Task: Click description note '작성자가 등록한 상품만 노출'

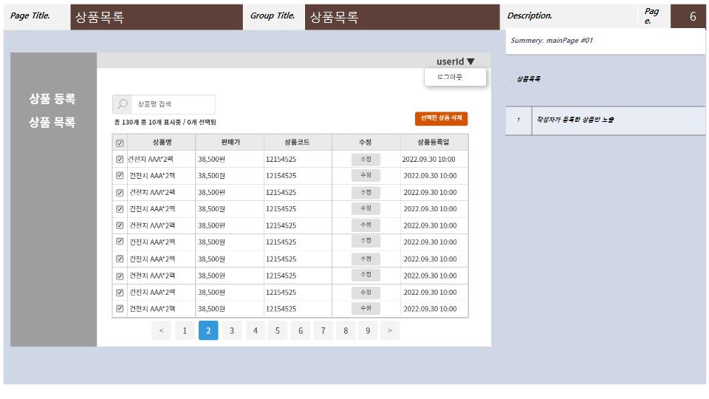Action: click(x=575, y=120)
